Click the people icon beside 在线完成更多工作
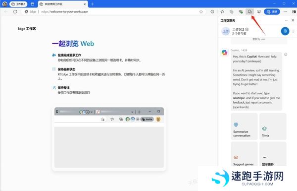 54,55
